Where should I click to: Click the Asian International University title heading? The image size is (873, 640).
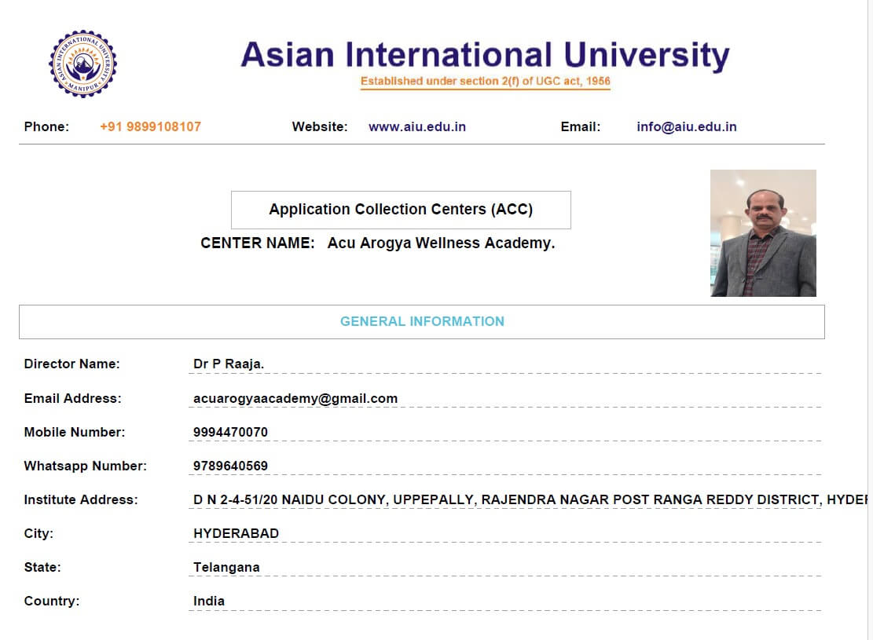[x=485, y=55]
